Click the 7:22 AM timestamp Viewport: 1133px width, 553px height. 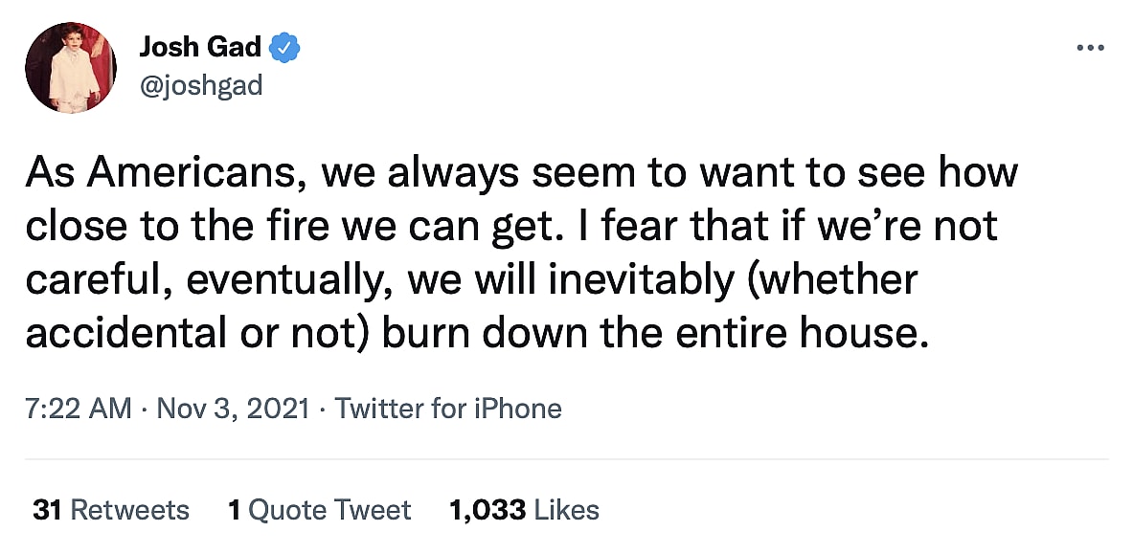[x=79, y=409]
